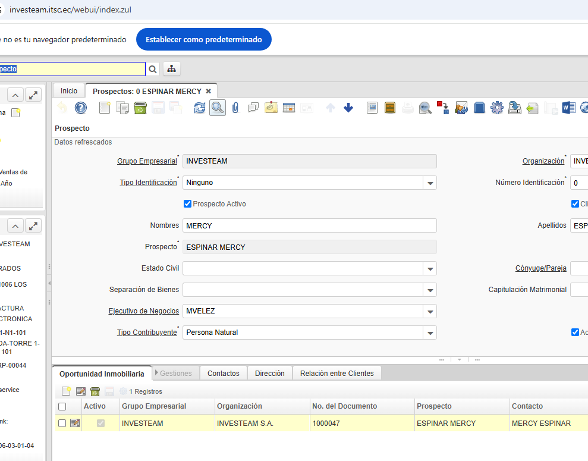The image size is (588, 461).
Task: Go to next record with down arrow
Action: pos(348,108)
